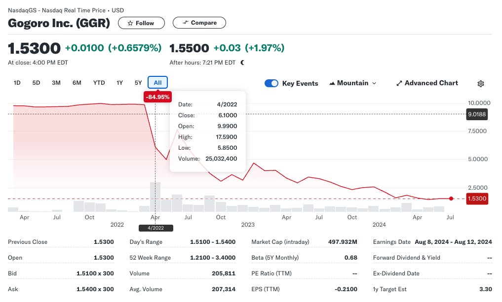Click the Earnings Date value
Screen dimensions: 502x302
pyautogui.click(x=453, y=242)
